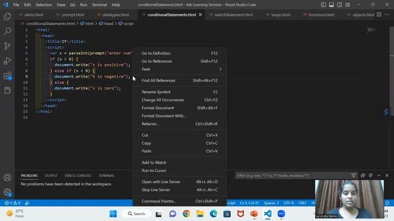Open PowerPoint from the taskbar

tap(254, 214)
